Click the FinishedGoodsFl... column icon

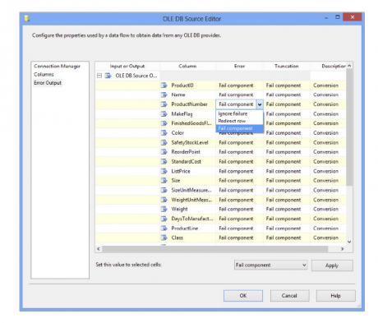(x=164, y=123)
